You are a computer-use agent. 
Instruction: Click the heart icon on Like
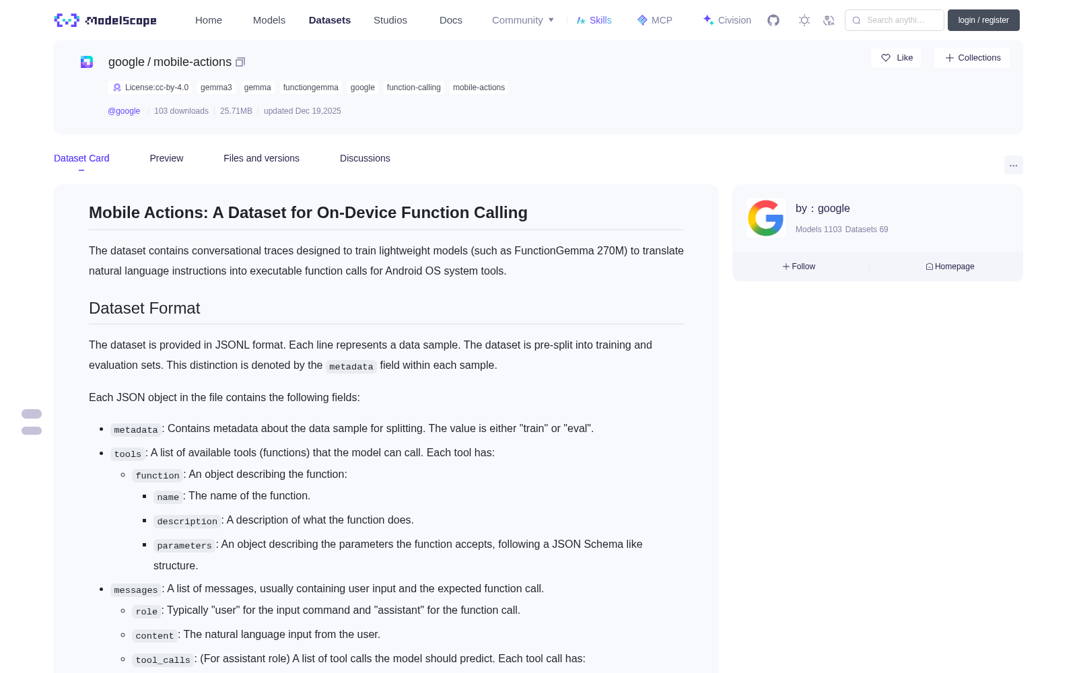[886, 58]
